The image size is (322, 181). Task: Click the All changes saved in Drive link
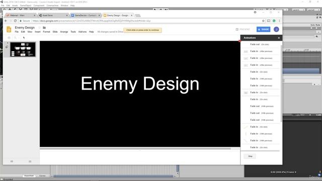110,32
